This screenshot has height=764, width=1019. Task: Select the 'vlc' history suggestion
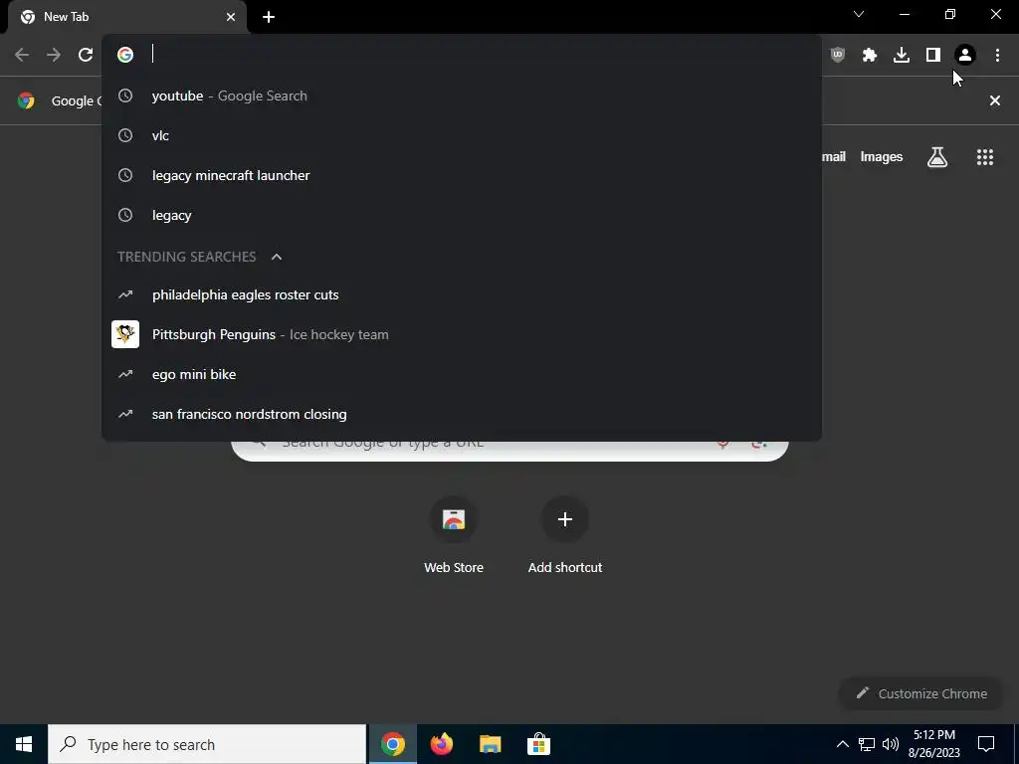pyautogui.click(x=462, y=135)
